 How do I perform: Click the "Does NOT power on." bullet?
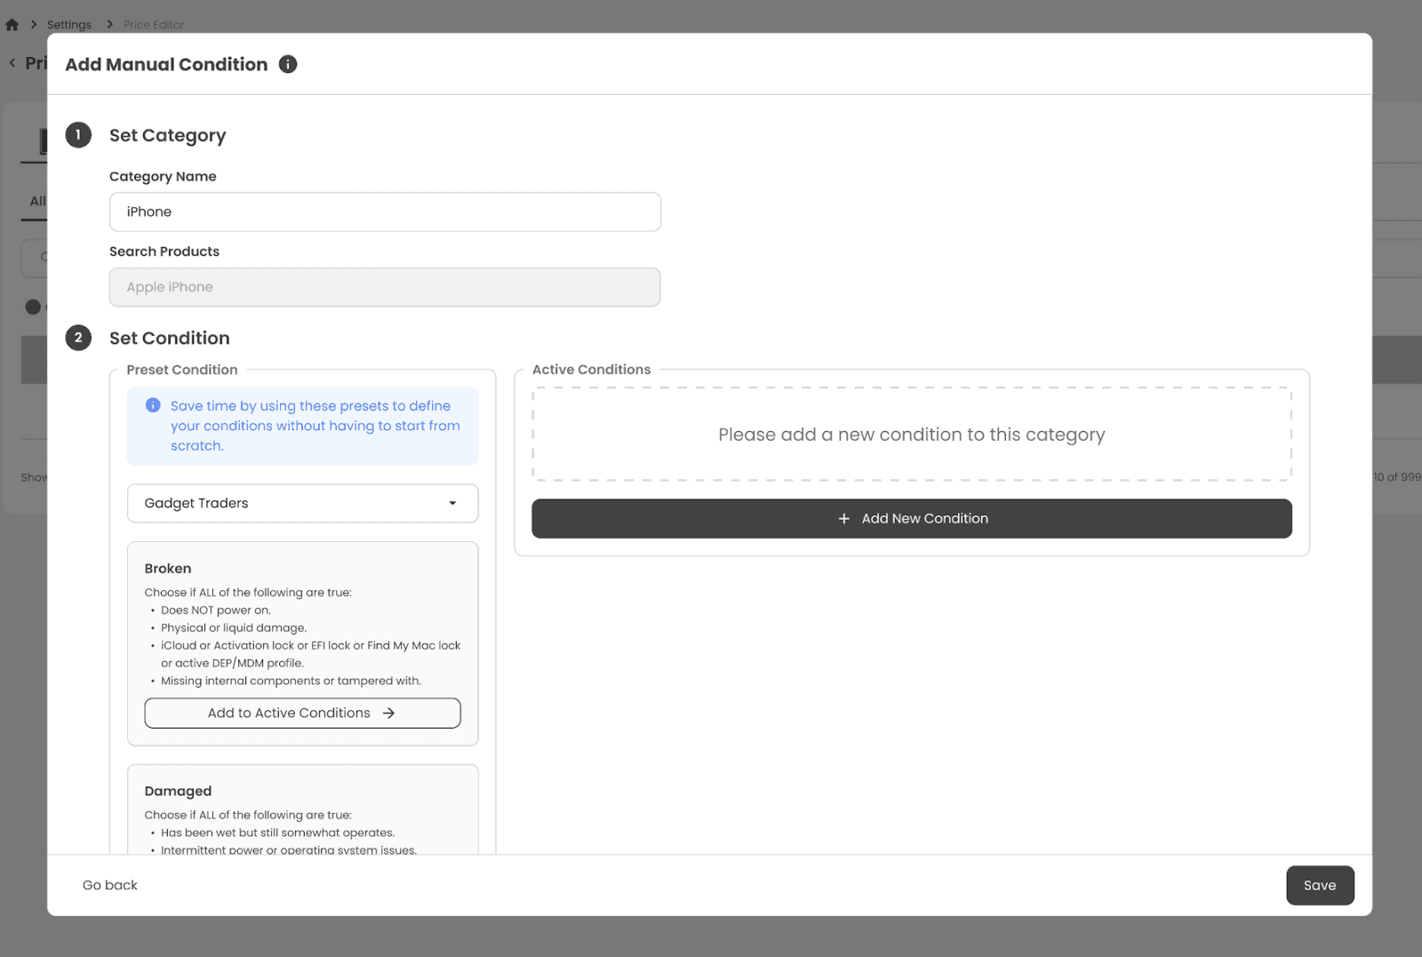coord(216,610)
